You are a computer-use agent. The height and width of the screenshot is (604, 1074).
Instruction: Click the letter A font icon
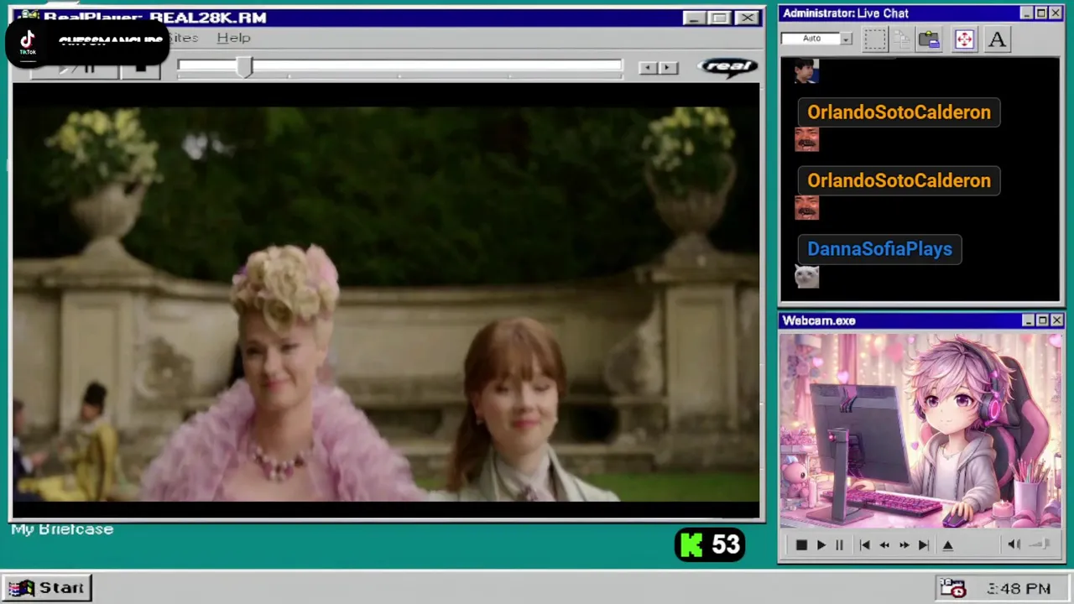(997, 39)
